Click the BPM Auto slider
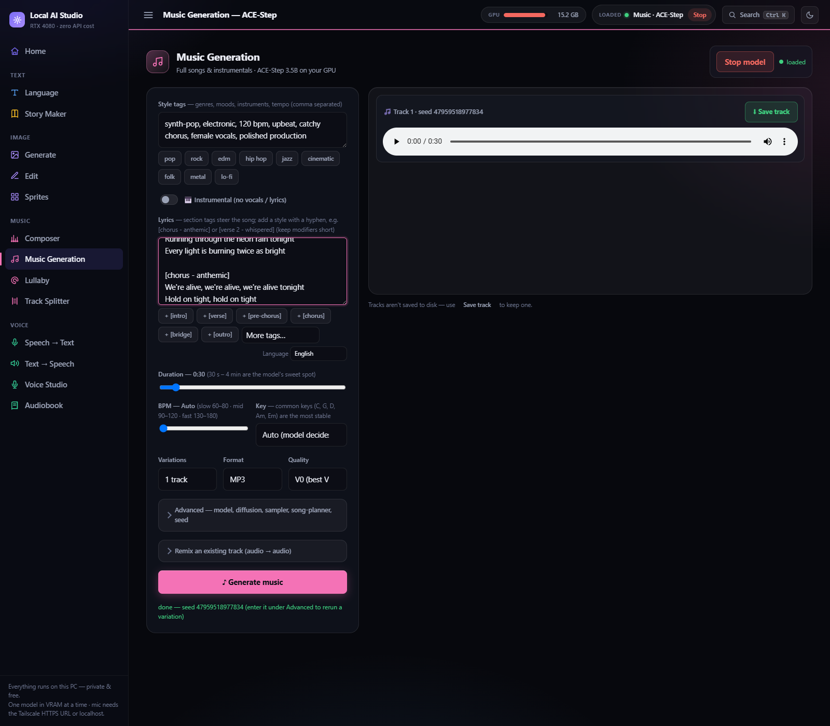830x726 pixels. point(204,428)
